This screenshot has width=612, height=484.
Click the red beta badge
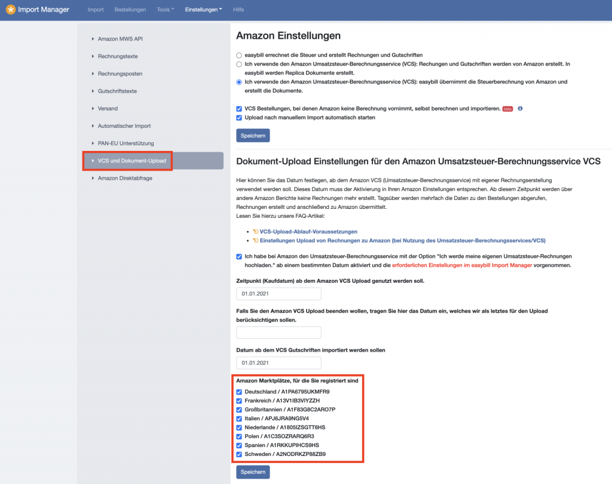click(x=507, y=109)
